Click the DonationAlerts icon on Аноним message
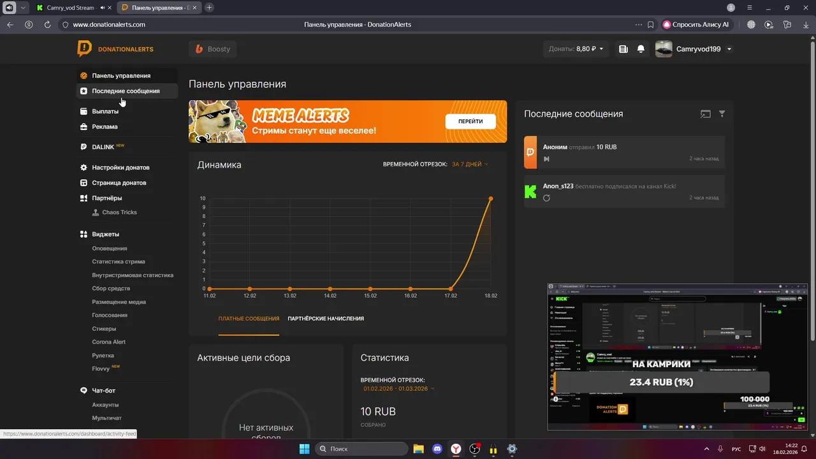This screenshot has width=816, height=459. 530,152
